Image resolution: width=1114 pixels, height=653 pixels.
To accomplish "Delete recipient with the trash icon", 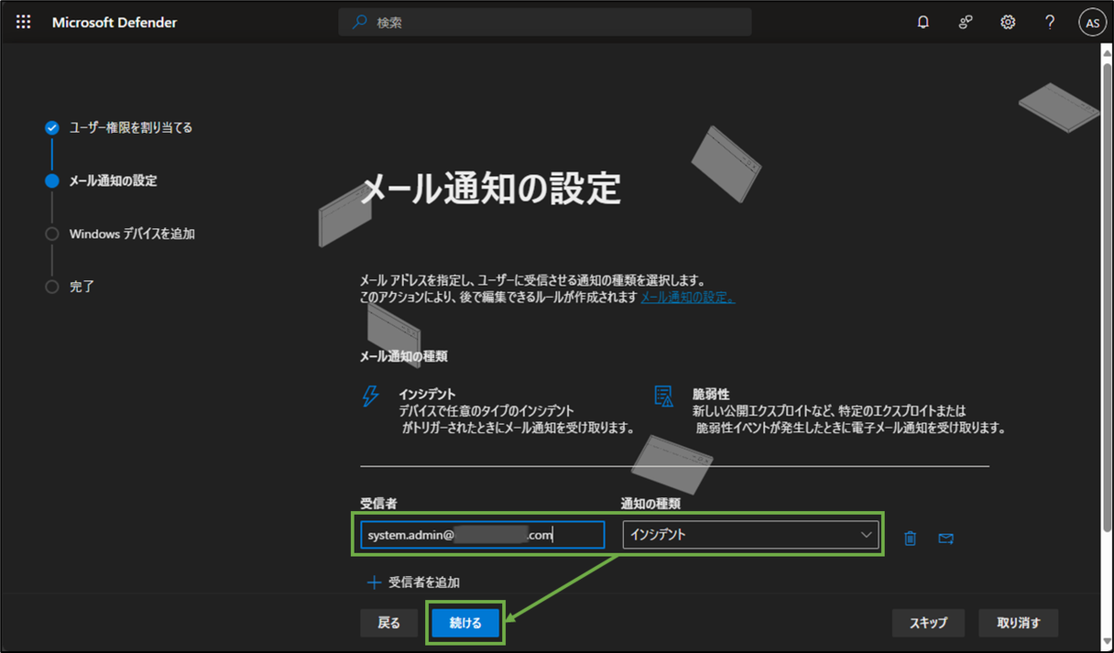I will 910,538.
